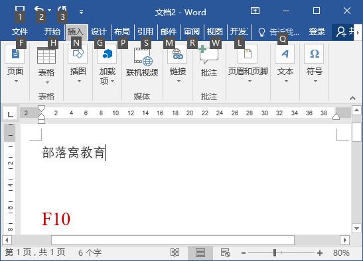Click the zoom out minus button
Viewport: 363px width, 261px height.
click(x=244, y=253)
